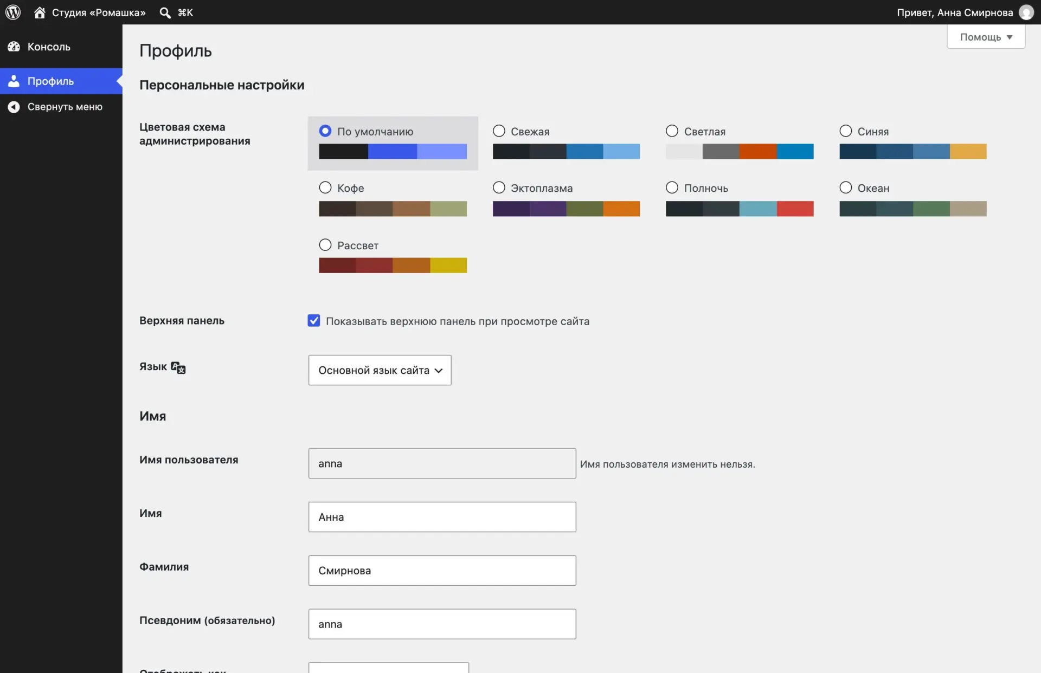Click the Консоль dashboard icon
The height and width of the screenshot is (673, 1041).
(14, 47)
